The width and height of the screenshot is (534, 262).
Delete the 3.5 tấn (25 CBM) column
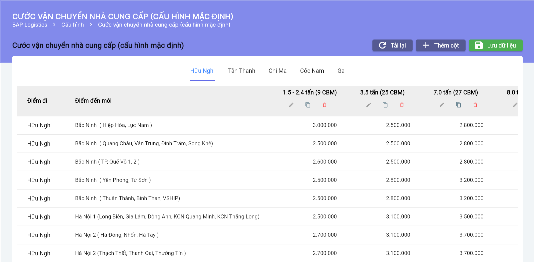(x=402, y=105)
